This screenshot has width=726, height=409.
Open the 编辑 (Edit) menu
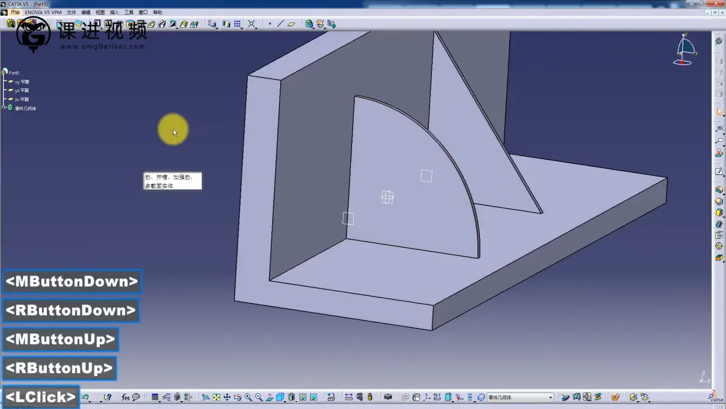pos(86,13)
